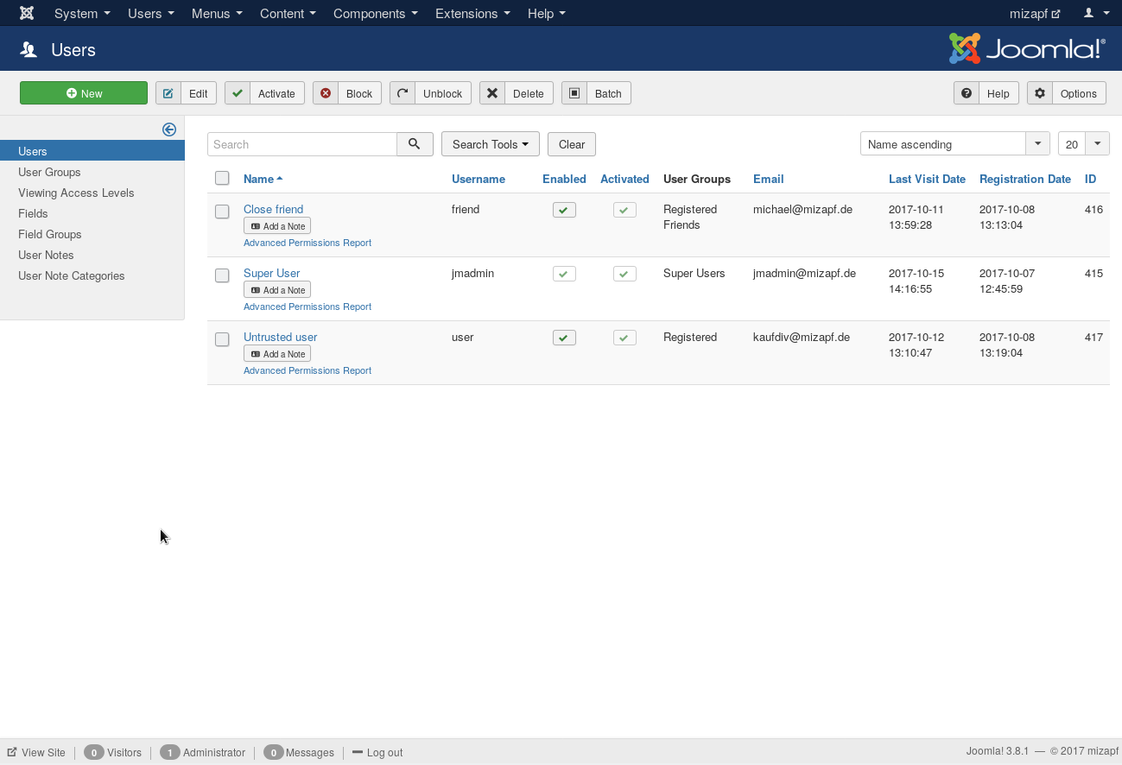Toggle Activated status for Close friend

[624, 210]
